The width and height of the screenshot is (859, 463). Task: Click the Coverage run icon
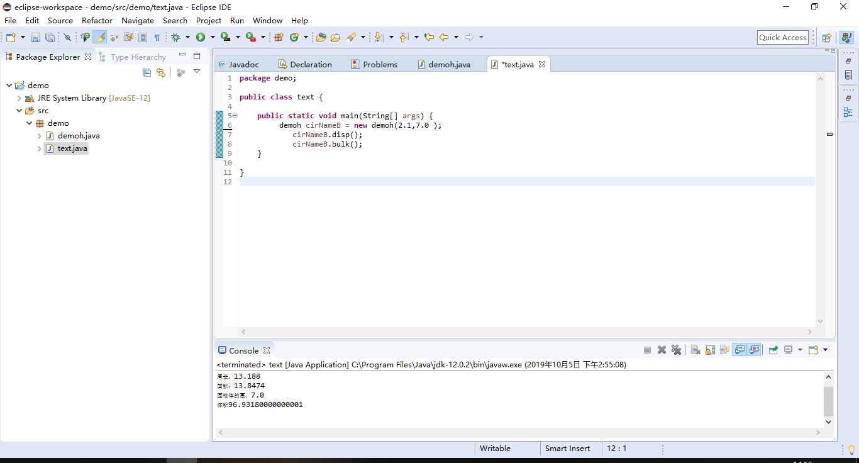pos(226,37)
